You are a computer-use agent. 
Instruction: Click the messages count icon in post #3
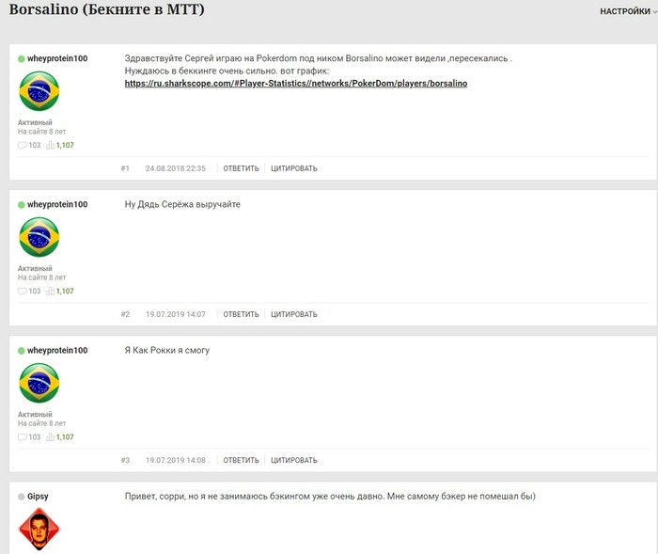point(23,437)
